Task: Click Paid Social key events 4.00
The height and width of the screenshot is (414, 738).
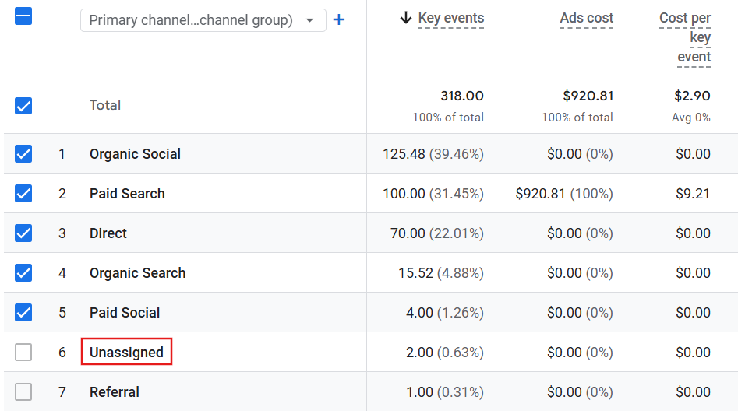Action: [x=419, y=313]
